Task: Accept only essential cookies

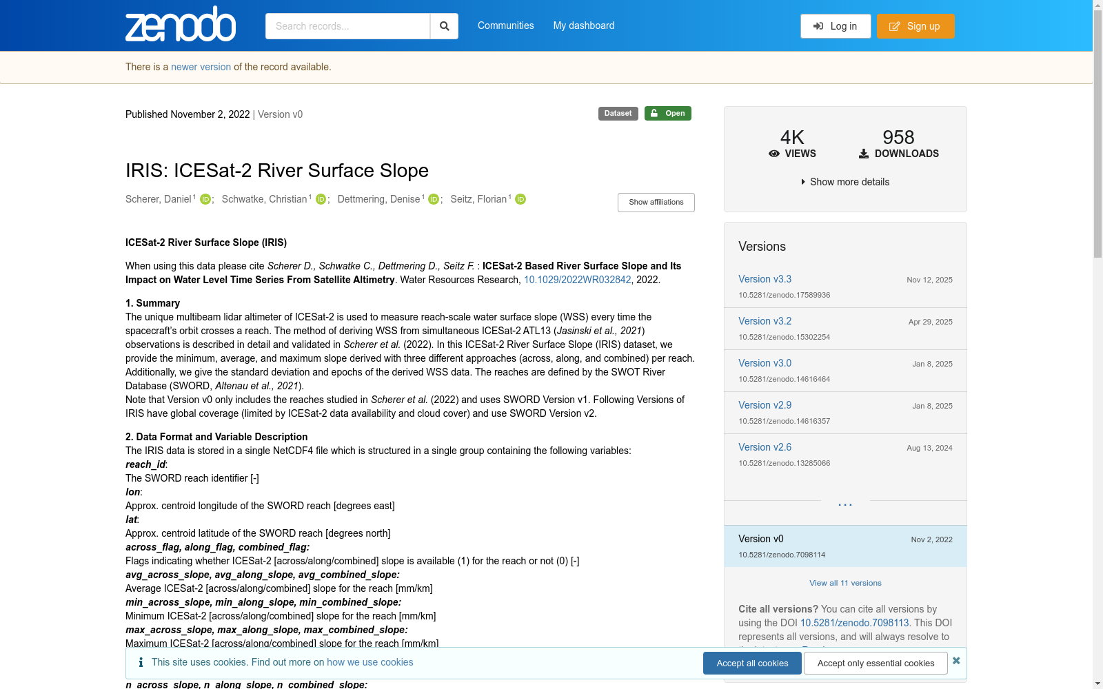Action: (876, 664)
